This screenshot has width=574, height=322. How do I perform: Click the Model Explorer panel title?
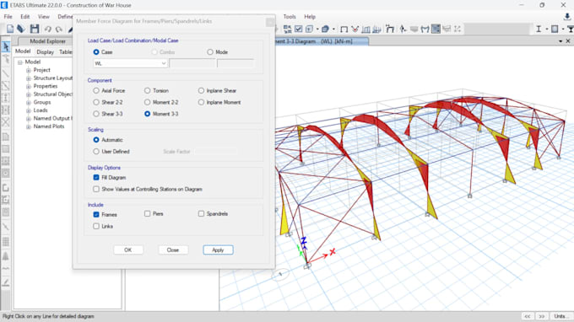47,41
